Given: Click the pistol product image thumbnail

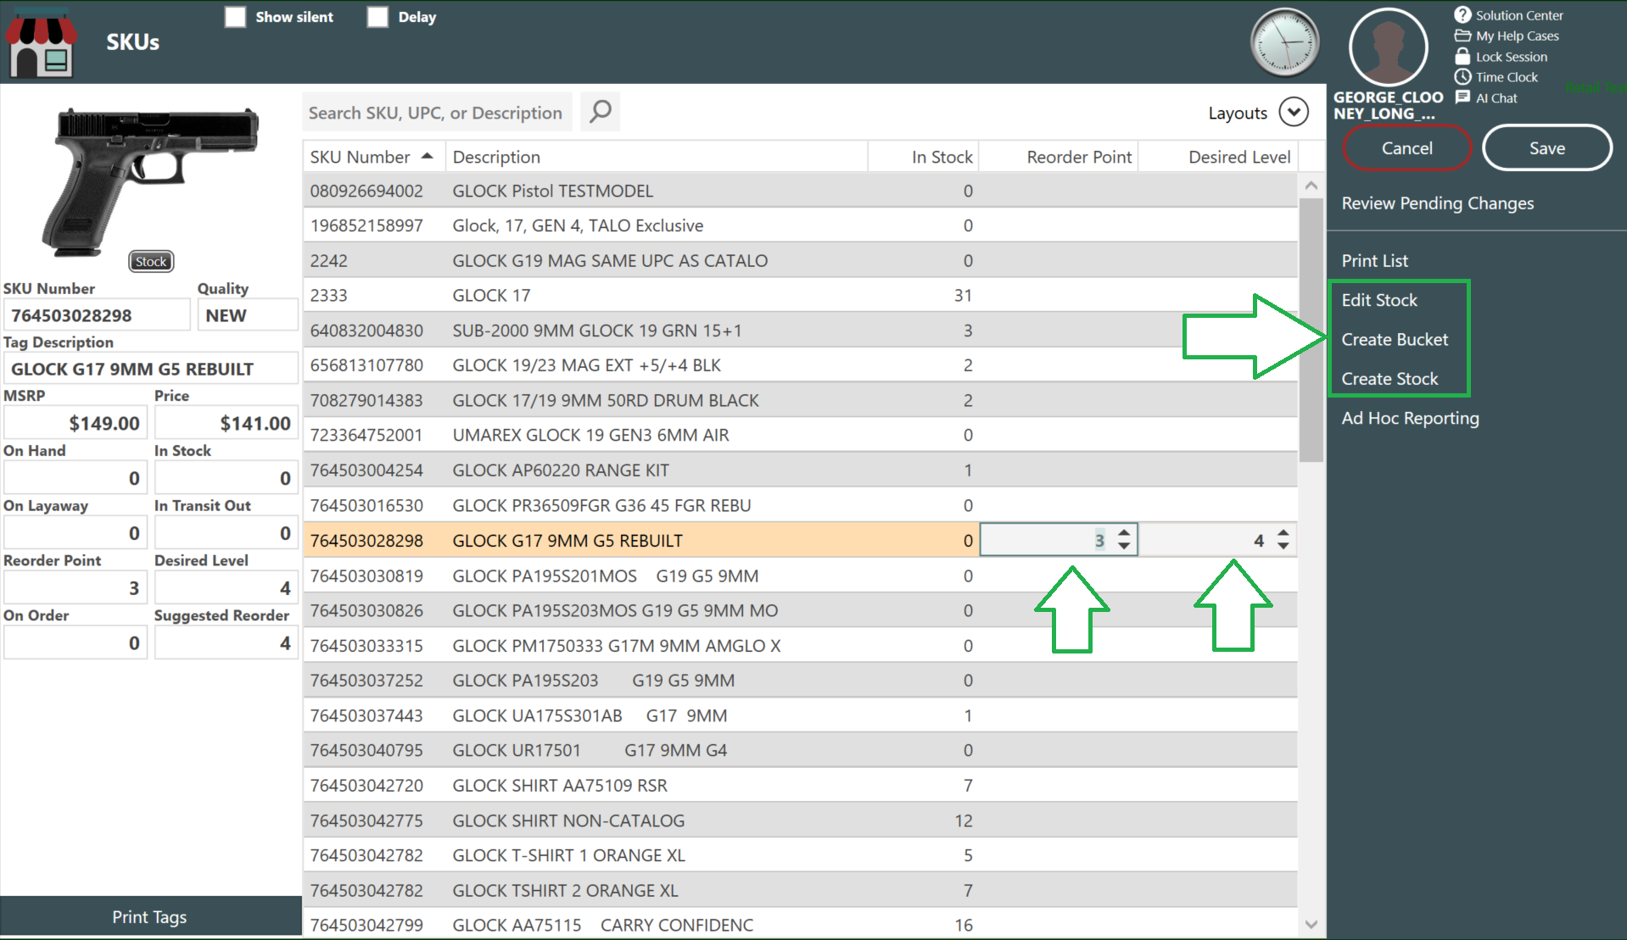Looking at the screenshot, I should pos(150,181).
